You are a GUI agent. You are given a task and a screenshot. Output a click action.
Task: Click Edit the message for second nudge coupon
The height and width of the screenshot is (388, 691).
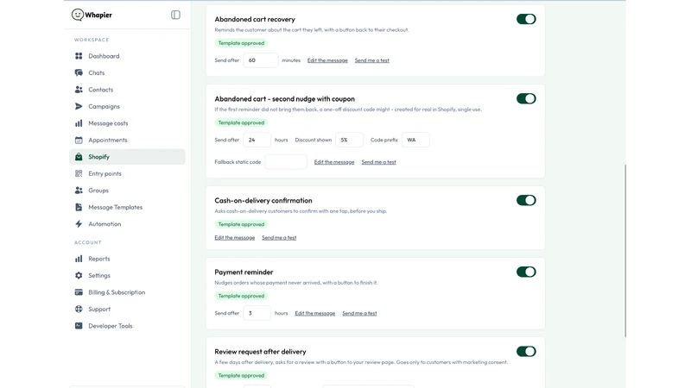[334, 162]
